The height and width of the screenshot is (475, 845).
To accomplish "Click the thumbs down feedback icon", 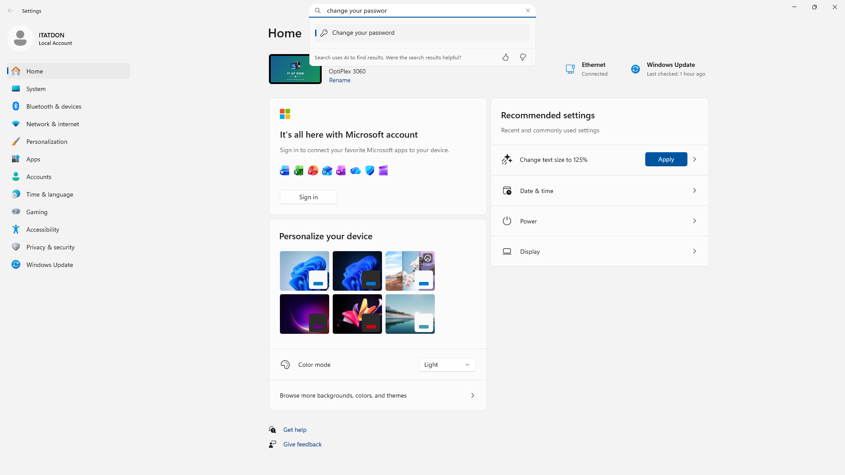I will (x=523, y=57).
